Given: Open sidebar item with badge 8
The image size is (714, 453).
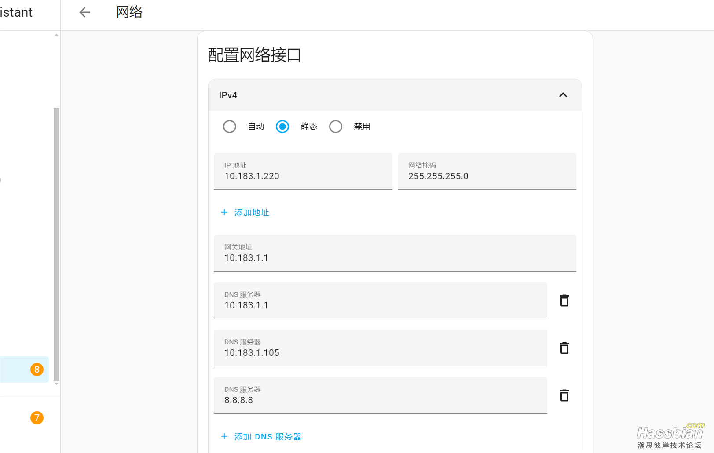Looking at the screenshot, I should coord(24,370).
